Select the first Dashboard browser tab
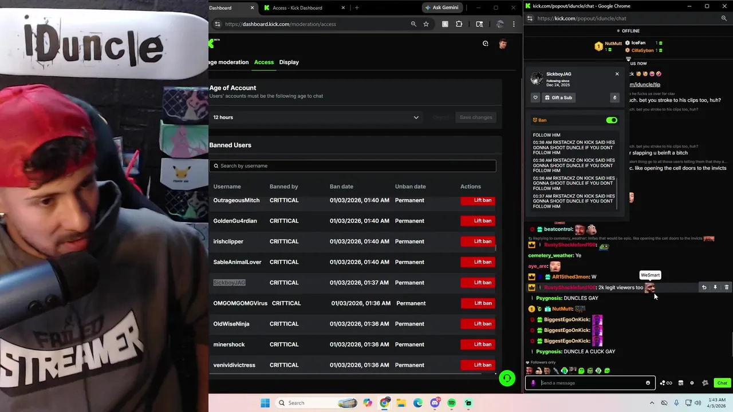This screenshot has height=412, width=733. pyautogui.click(x=229, y=7)
